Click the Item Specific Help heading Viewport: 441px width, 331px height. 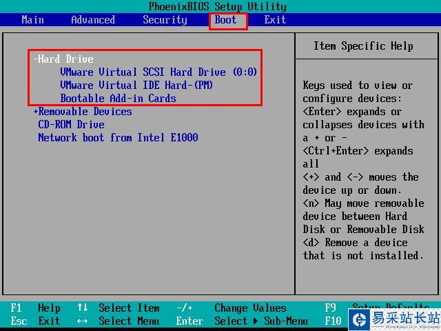pyautogui.click(x=363, y=46)
